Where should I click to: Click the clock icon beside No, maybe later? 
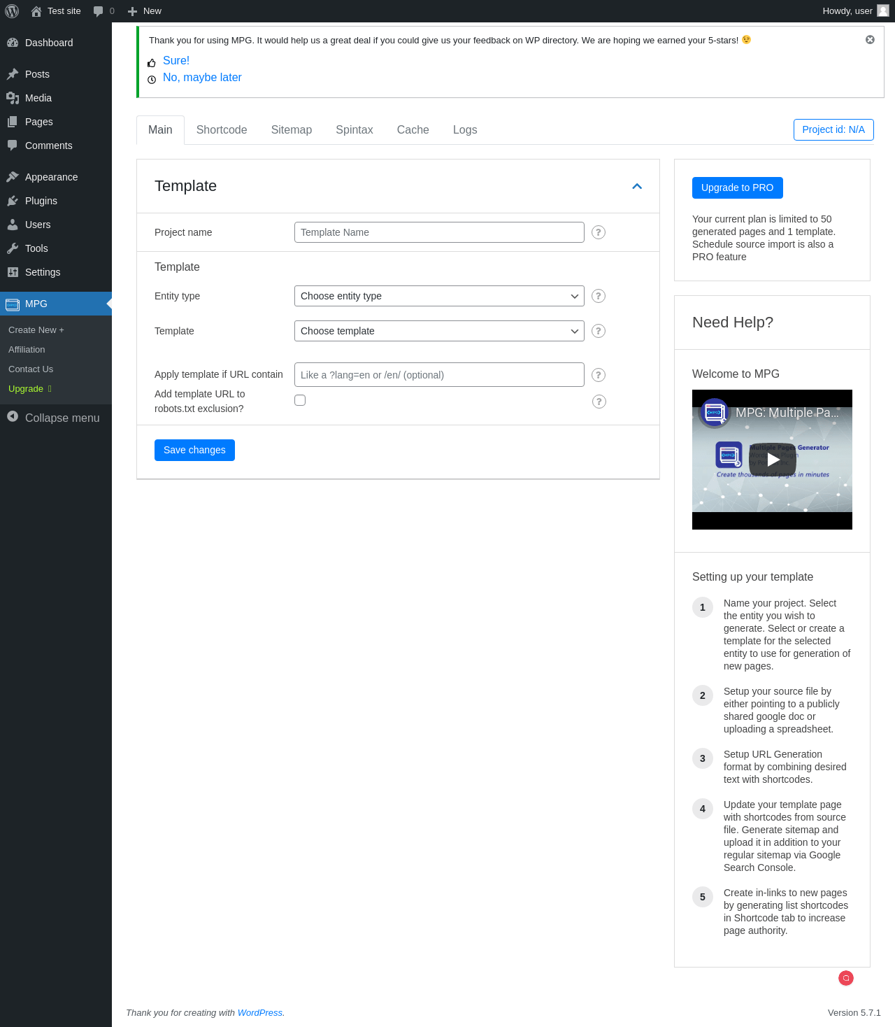coord(152,80)
